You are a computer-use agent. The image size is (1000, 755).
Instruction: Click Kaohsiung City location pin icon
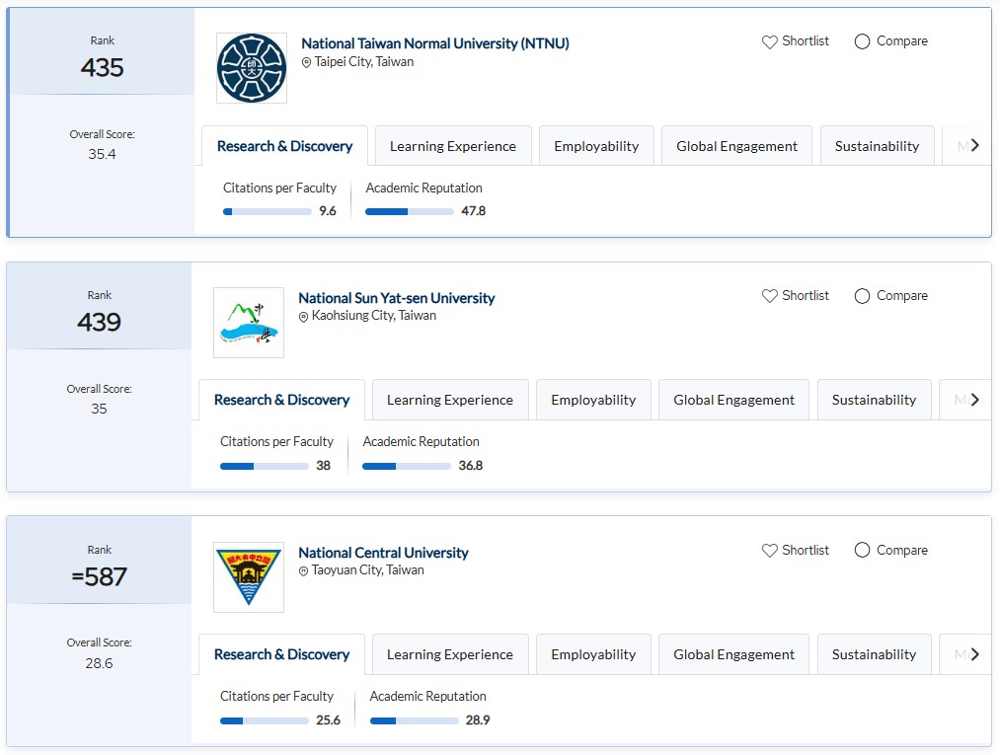coord(304,317)
